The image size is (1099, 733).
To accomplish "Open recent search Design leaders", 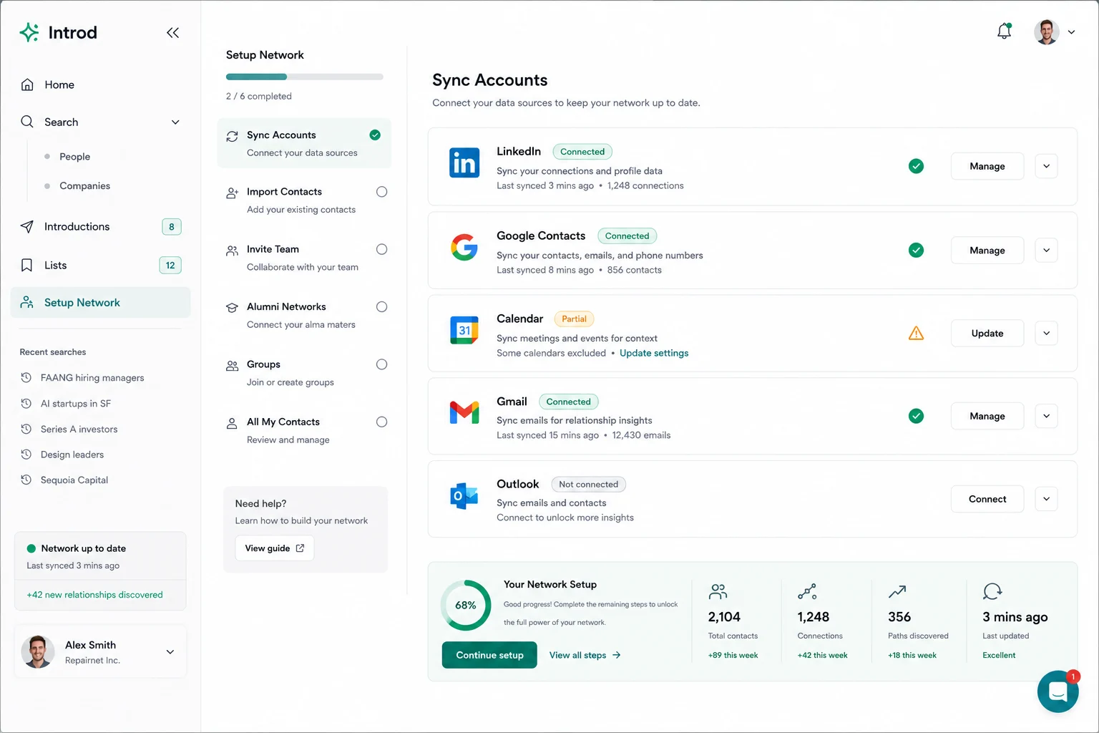I will 72,455.
